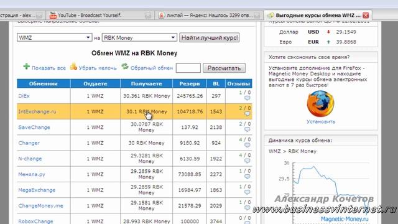The image size is (398, 224).
Task: Click the 30.0787 RBK Money rate cell
Action: 147,127
